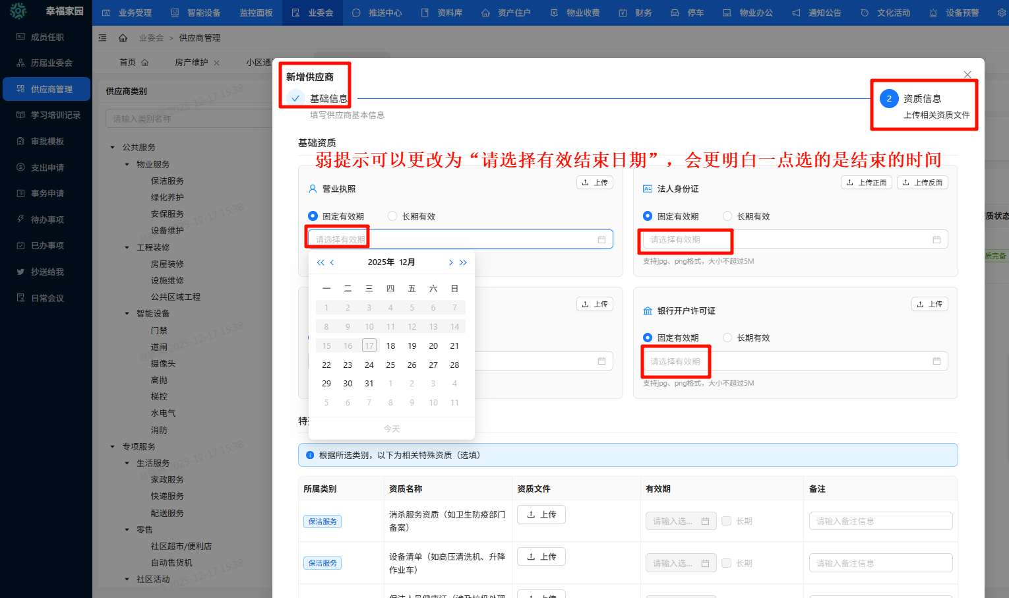Click the 推送中心 icon in the top navigation
Image resolution: width=1009 pixels, height=598 pixels.
click(x=356, y=13)
